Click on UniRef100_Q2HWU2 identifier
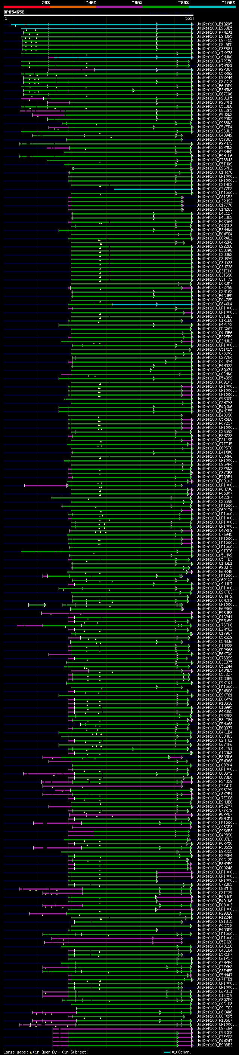The height and width of the screenshot is (1055, 239). point(214,341)
